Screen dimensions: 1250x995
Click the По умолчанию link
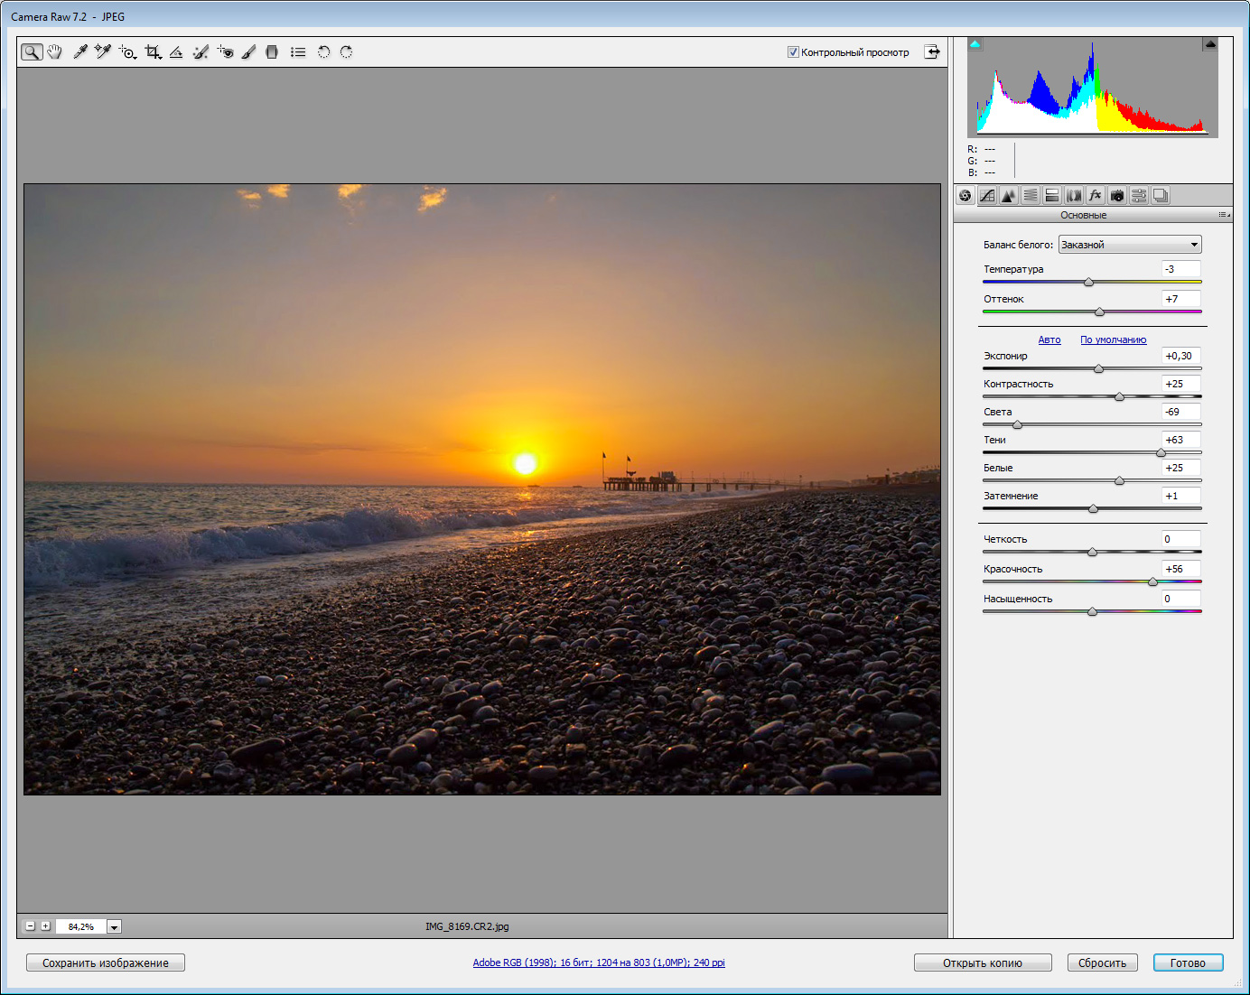pyautogui.click(x=1114, y=339)
